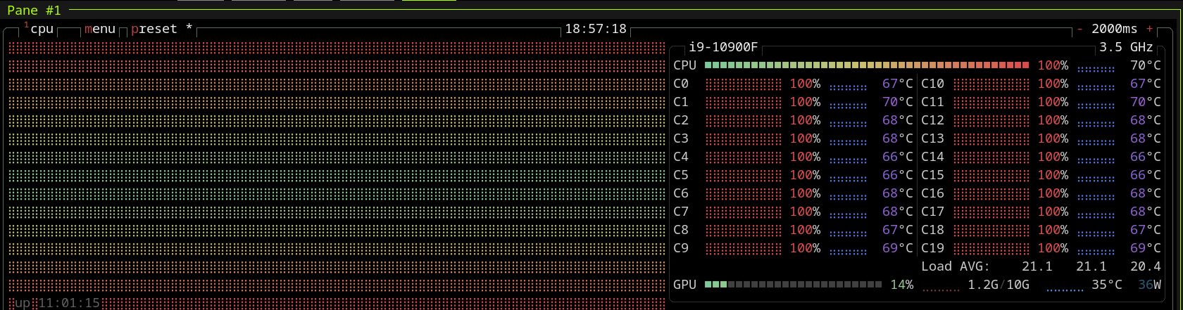Click the i9-10900F processor name
Image resolution: width=1183 pixels, height=310 pixels.
tap(723, 47)
